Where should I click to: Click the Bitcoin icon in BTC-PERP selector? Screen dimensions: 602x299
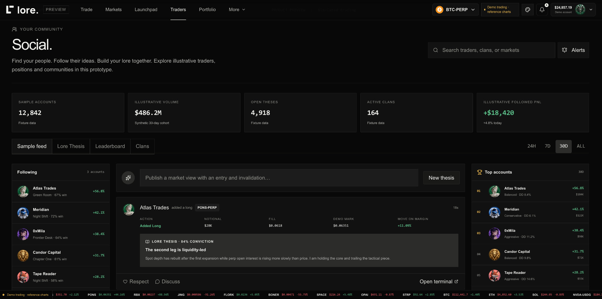point(439,10)
